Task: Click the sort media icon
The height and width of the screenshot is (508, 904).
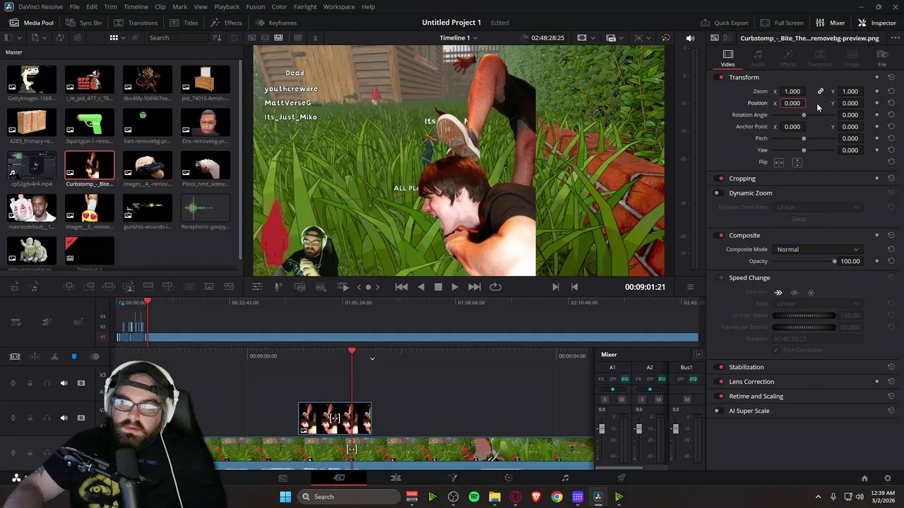Action: tap(217, 37)
